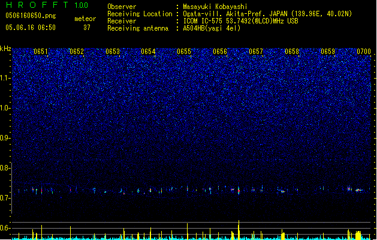The image size is (377, 240).
Task: Click the 0.9 kHz axis label
Action: (x=5, y=138)
